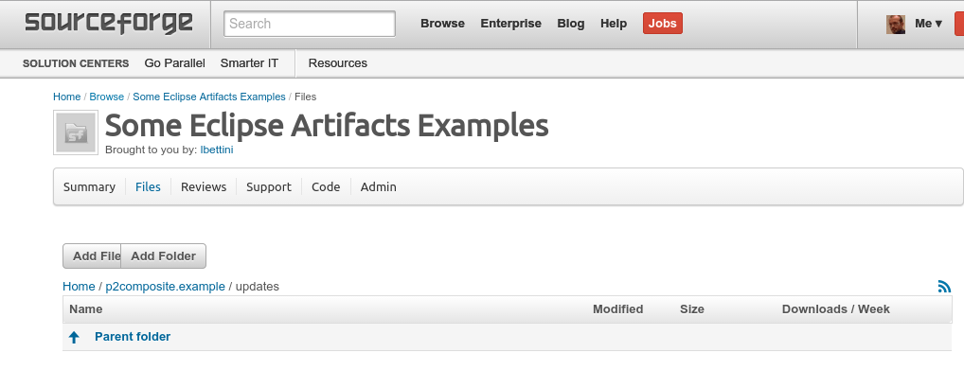Viewport: 964px width, 388px height.
Task: Go to Home in the files path
Action: (x=79, y=287)
